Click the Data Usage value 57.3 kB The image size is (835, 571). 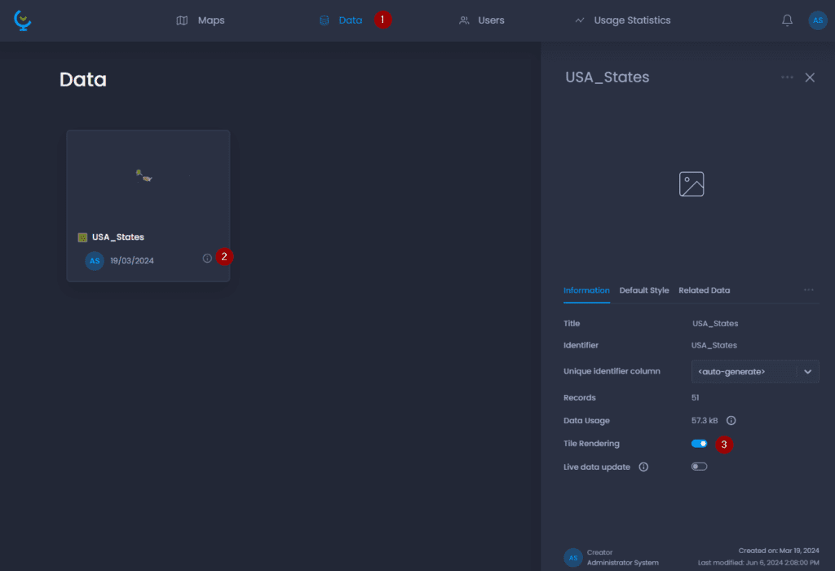[x=705, y=421]
